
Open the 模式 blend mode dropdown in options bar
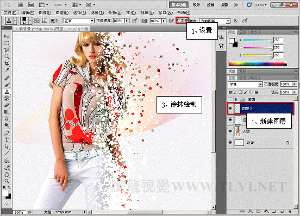point(92,21)
